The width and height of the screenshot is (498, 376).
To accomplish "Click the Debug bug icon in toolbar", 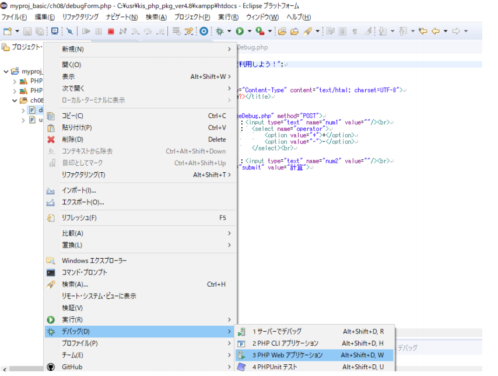I will tap(220, 31).
